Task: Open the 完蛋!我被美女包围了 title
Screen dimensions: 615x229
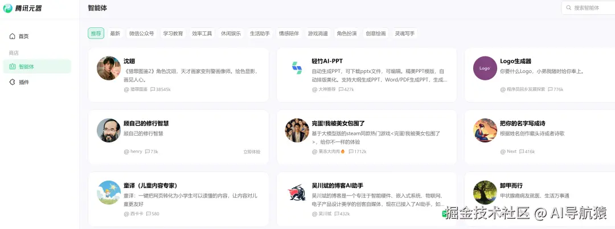Action: (338, 124)
